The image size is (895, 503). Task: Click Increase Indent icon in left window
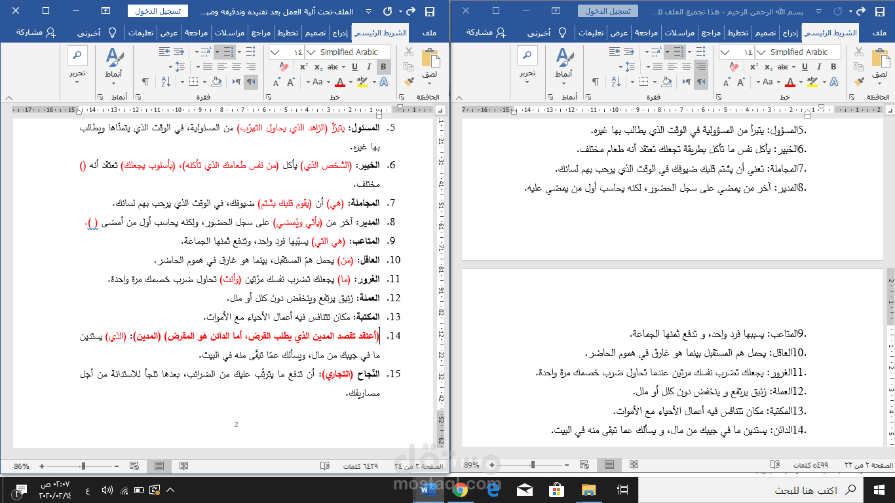pyautogui.click(x=165, y=52)
